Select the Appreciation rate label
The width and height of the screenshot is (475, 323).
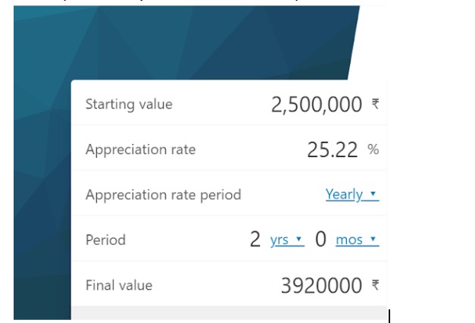click(141, 149)
